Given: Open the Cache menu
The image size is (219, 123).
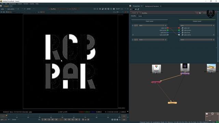Looking at the screenshot, I should tap(32, 4).
